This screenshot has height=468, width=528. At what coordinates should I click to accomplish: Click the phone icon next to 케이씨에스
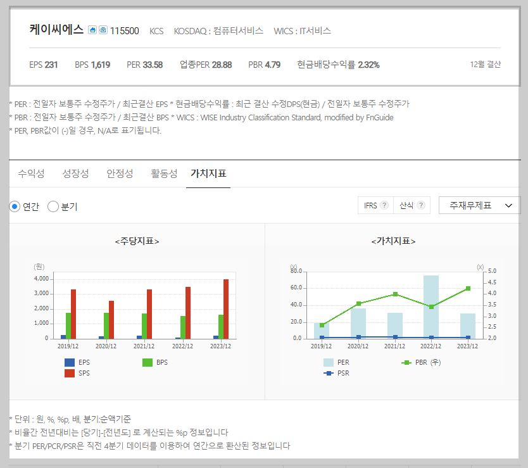[103, 30]
